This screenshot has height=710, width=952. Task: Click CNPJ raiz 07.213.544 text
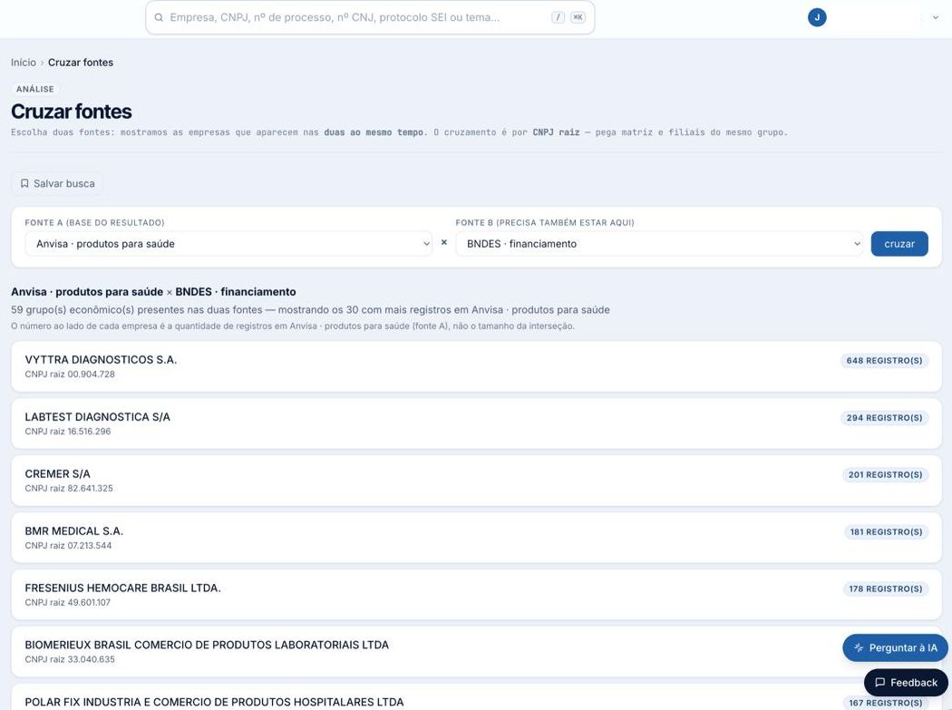tap(68, 545)
